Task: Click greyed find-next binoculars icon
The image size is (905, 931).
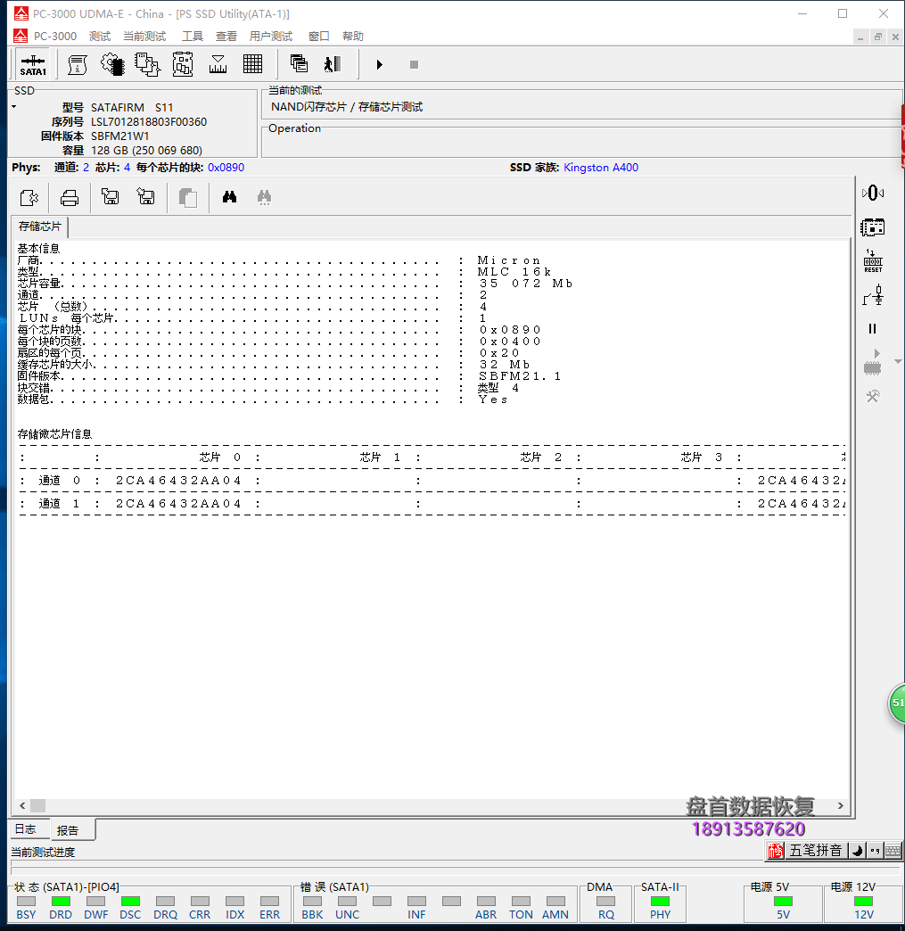Action: click(264, 197)
